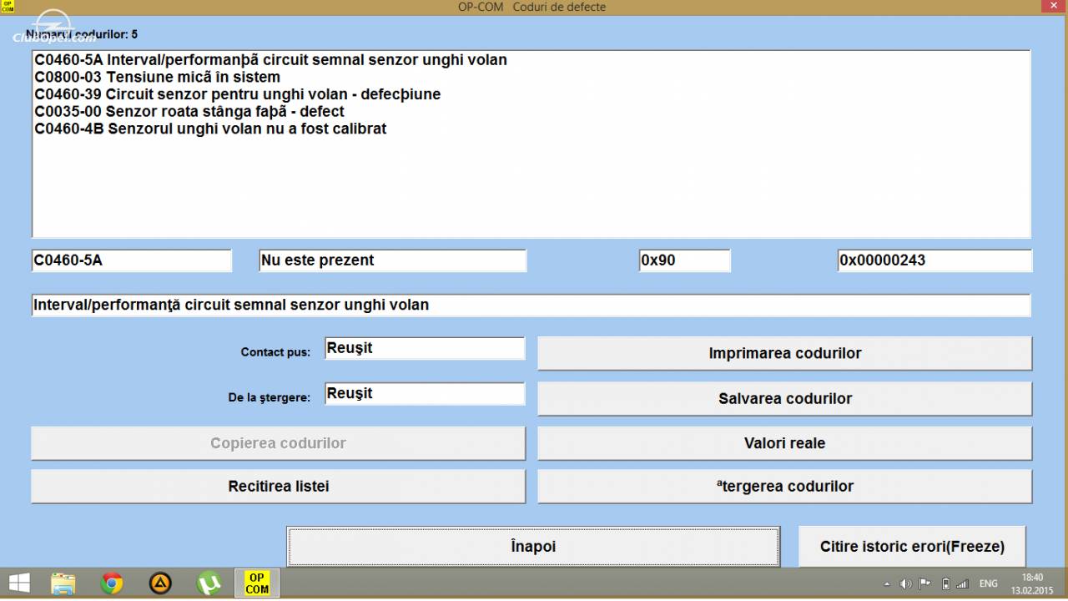Show hidden system tray icons
The width and height of the screenshot is (1068, 601).
pyautogui.click(x=886, y=583)
